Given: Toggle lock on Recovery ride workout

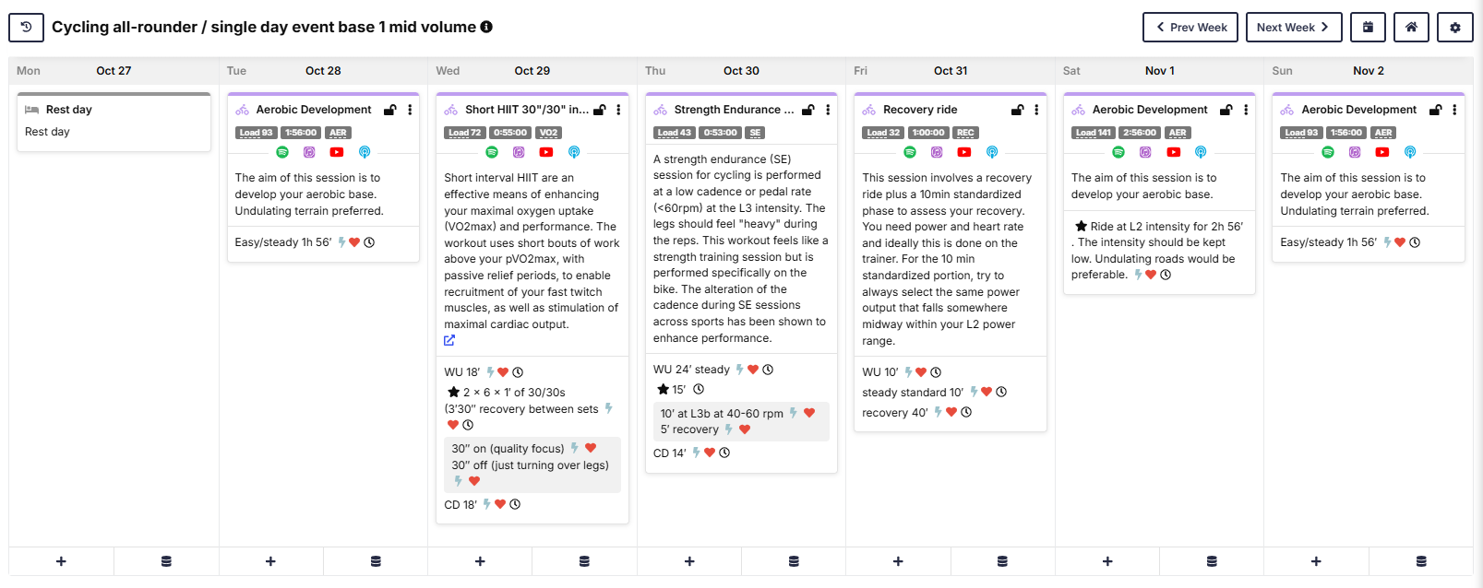Looking at the screenshot, I should click(x=1017, y=110).
